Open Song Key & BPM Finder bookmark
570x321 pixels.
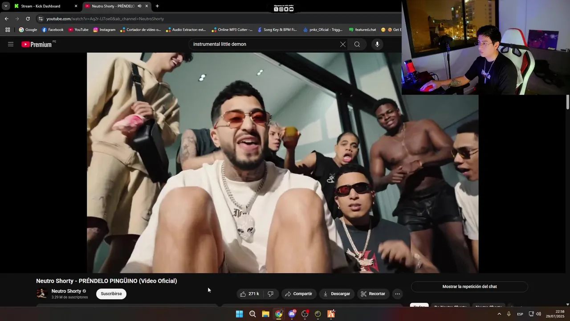tap(277, 30)
